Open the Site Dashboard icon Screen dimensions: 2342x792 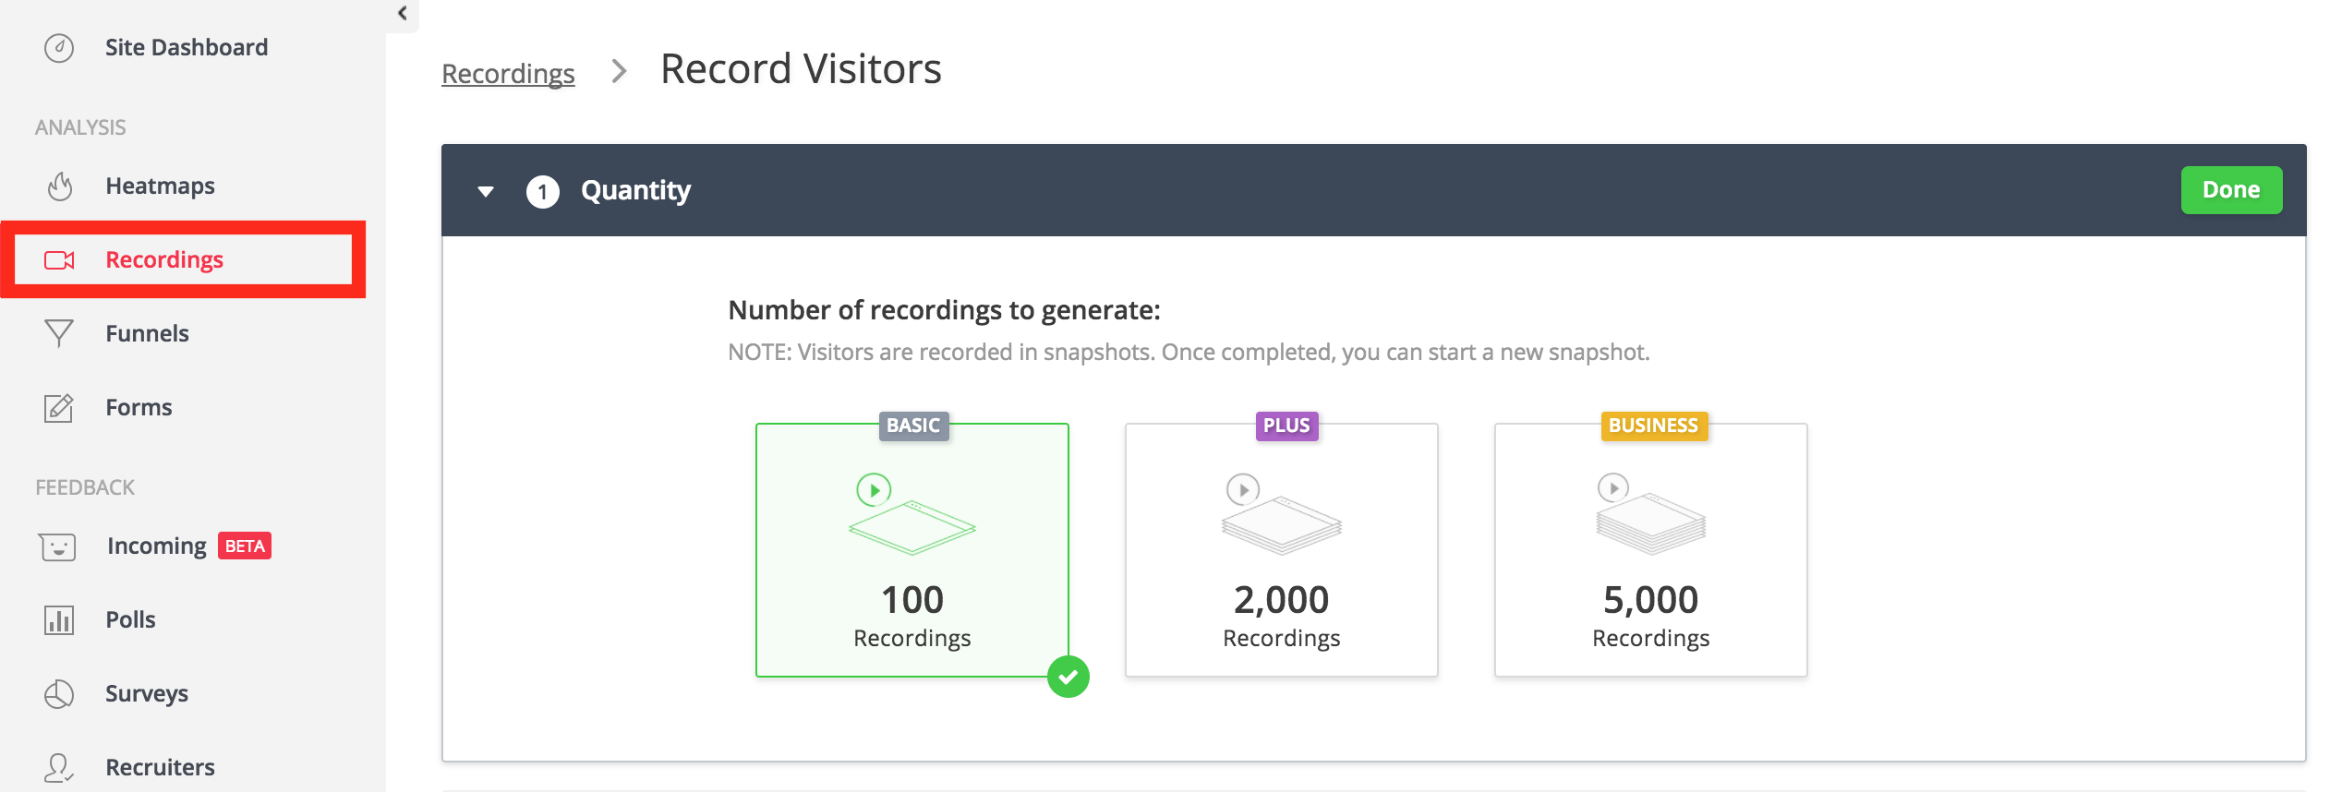pos(59,47)
